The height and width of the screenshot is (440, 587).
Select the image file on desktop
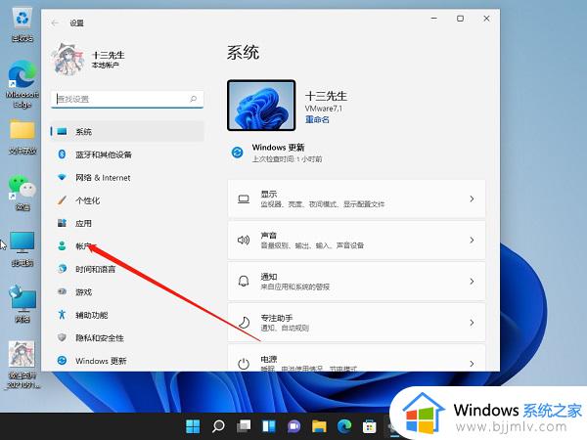[x=23, y=365]
